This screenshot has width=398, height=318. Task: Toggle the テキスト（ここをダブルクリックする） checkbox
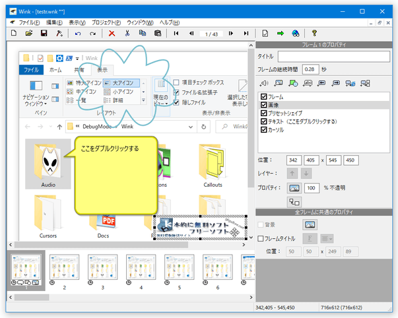click(x=264, y=121)
